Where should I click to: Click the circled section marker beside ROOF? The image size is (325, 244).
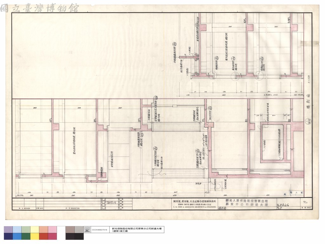[196, 25]
